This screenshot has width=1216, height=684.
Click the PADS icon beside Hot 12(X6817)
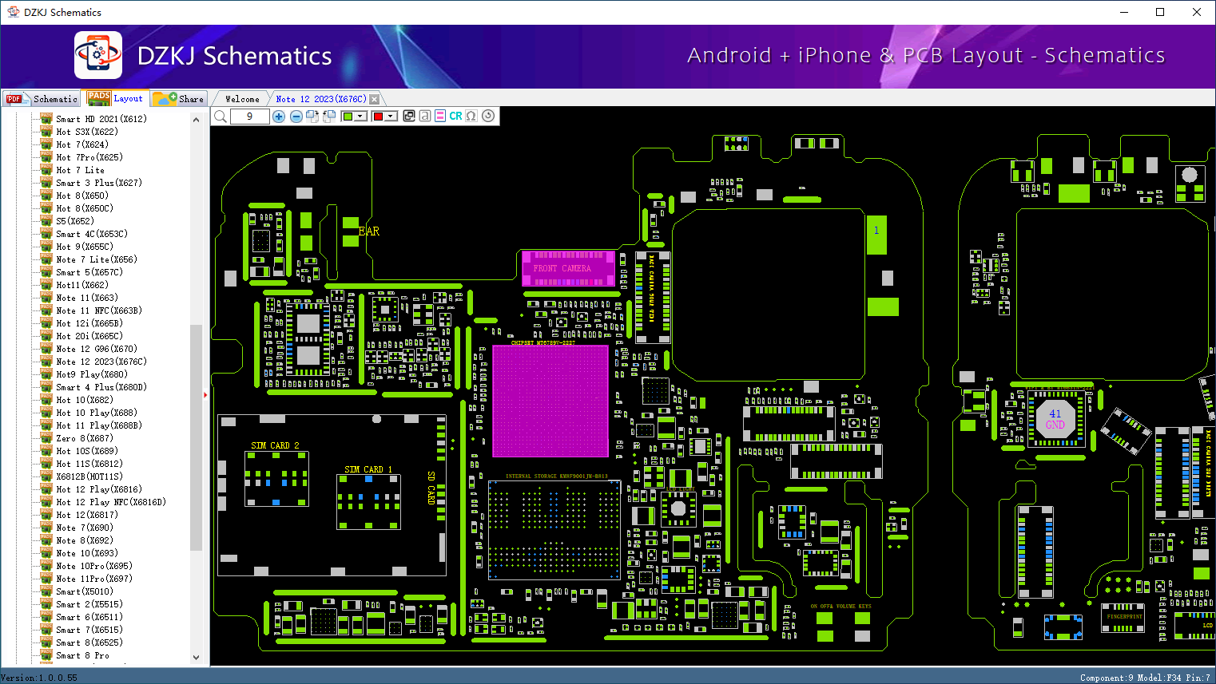pyautogui.click(x=46, y=515)
